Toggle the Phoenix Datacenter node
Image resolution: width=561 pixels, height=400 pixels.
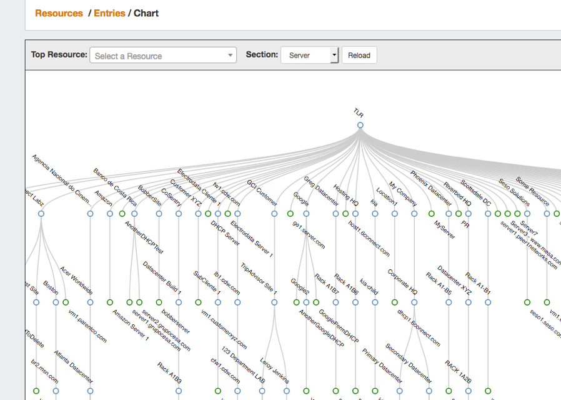[x=449, y=214]
